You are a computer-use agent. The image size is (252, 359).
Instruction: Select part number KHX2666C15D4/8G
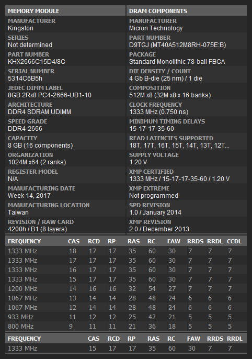click(x=37, y=62)
